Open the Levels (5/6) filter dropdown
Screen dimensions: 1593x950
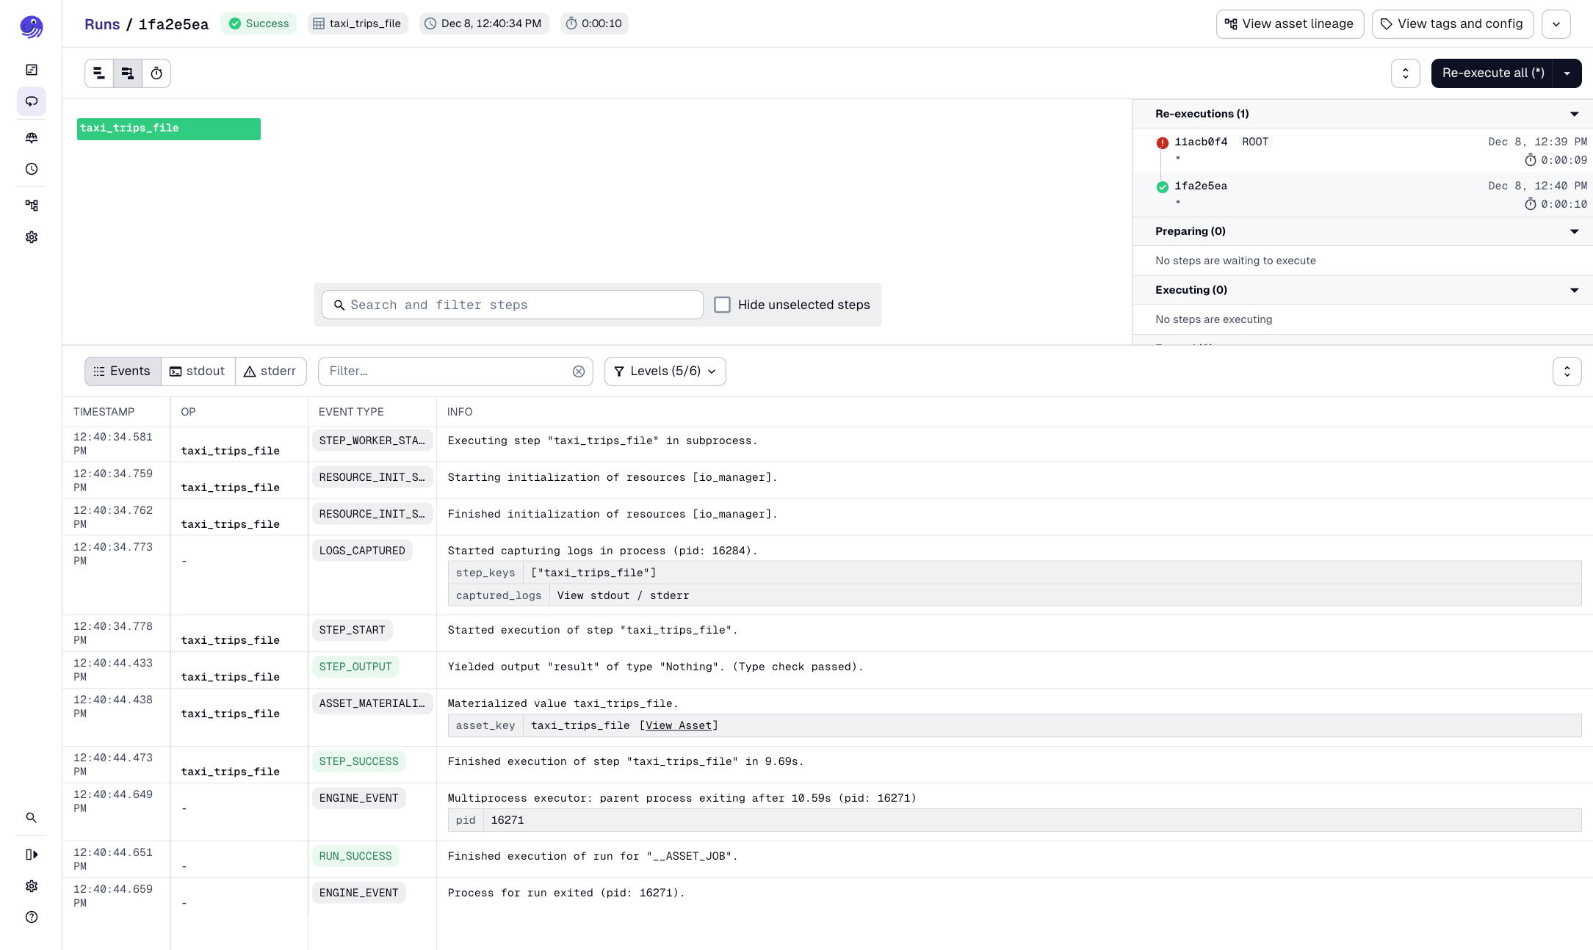coord(664,371)
